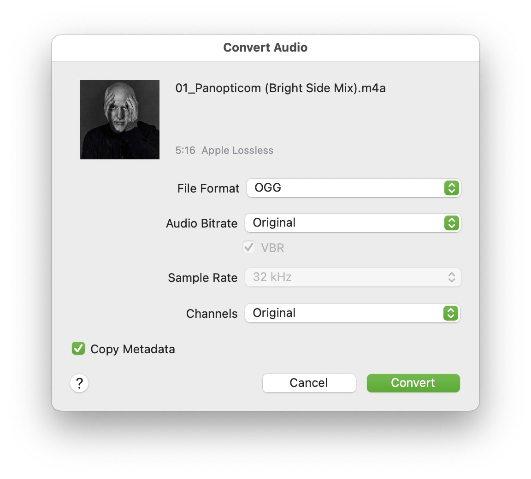Image resolution: width=531 pixels, height=479 pixels.
Task: Click the Convert Audio title bar
Action: click(265, 47)
